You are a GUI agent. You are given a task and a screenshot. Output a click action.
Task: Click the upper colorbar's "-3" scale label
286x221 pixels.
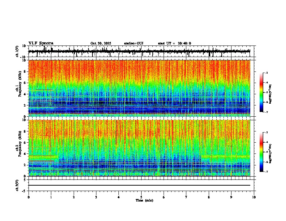coord(266,73)
